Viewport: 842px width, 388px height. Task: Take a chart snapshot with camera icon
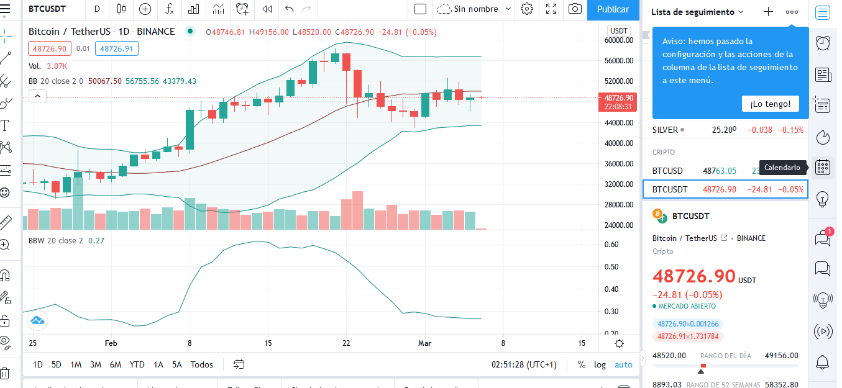pos(575,9)
